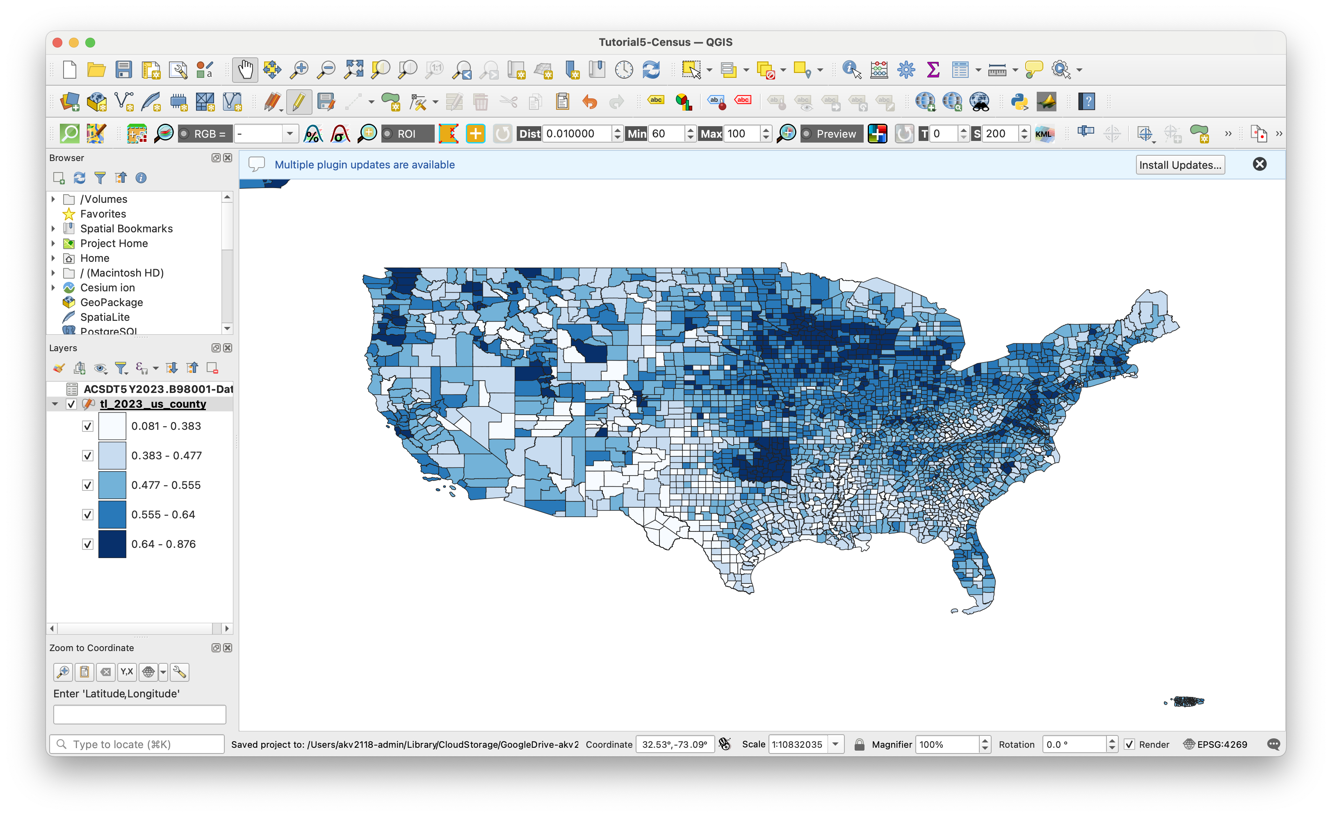1332x817 pixels.
Task: Expand the Spatial Bookmarks tree item
Action: [x=54, y=229]
